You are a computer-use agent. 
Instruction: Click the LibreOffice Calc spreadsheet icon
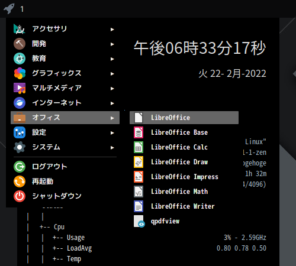tap(139, 147)
